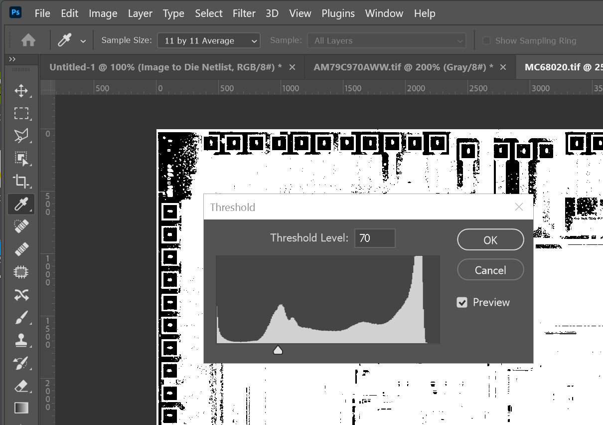The width and height of the screenshot is (603, 425).
Task: Select the Move tool
Action: pyautogui.click(x=21, y=91)
